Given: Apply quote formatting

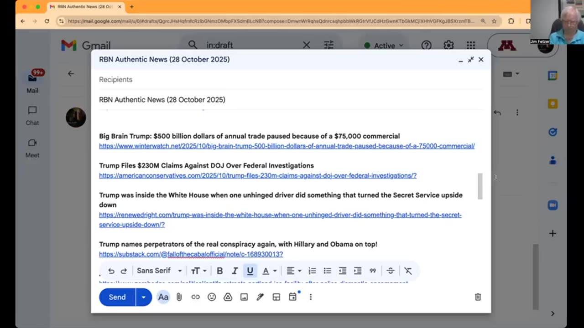Looking at the screenshot, I should [x=373, y=271].
